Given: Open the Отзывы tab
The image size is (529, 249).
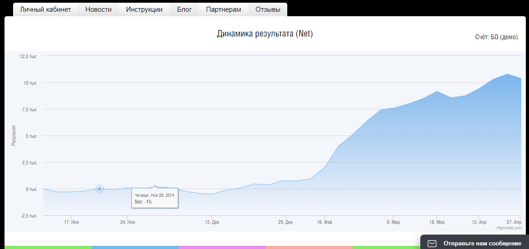Looking at the screenshot, I should (267, 9).
